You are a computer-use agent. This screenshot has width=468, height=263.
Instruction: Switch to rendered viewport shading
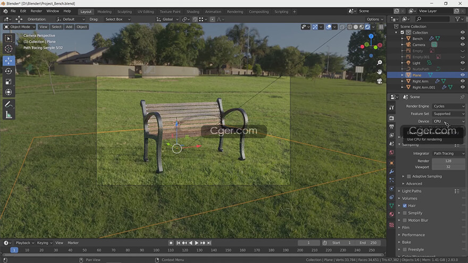(x=367, y=27)
